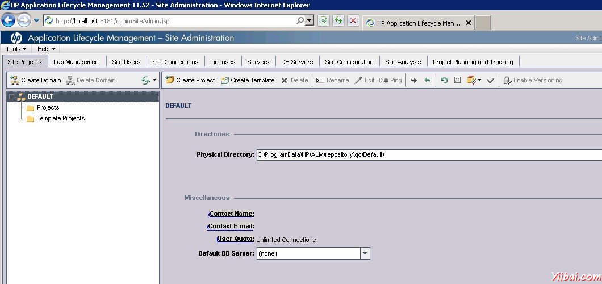The height and width of the screenshot is (284, 602).
Task: Switch to the Site Analysis tab
Action: pyautogui.click(x=403, y=62)
